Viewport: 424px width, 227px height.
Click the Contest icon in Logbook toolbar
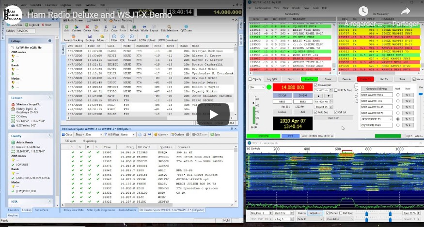[x=77, y=28]
